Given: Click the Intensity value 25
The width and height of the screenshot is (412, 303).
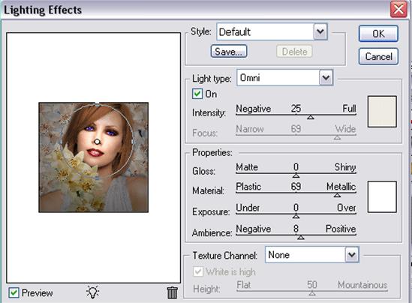Looking at the screenshot, I should (296, 109).
